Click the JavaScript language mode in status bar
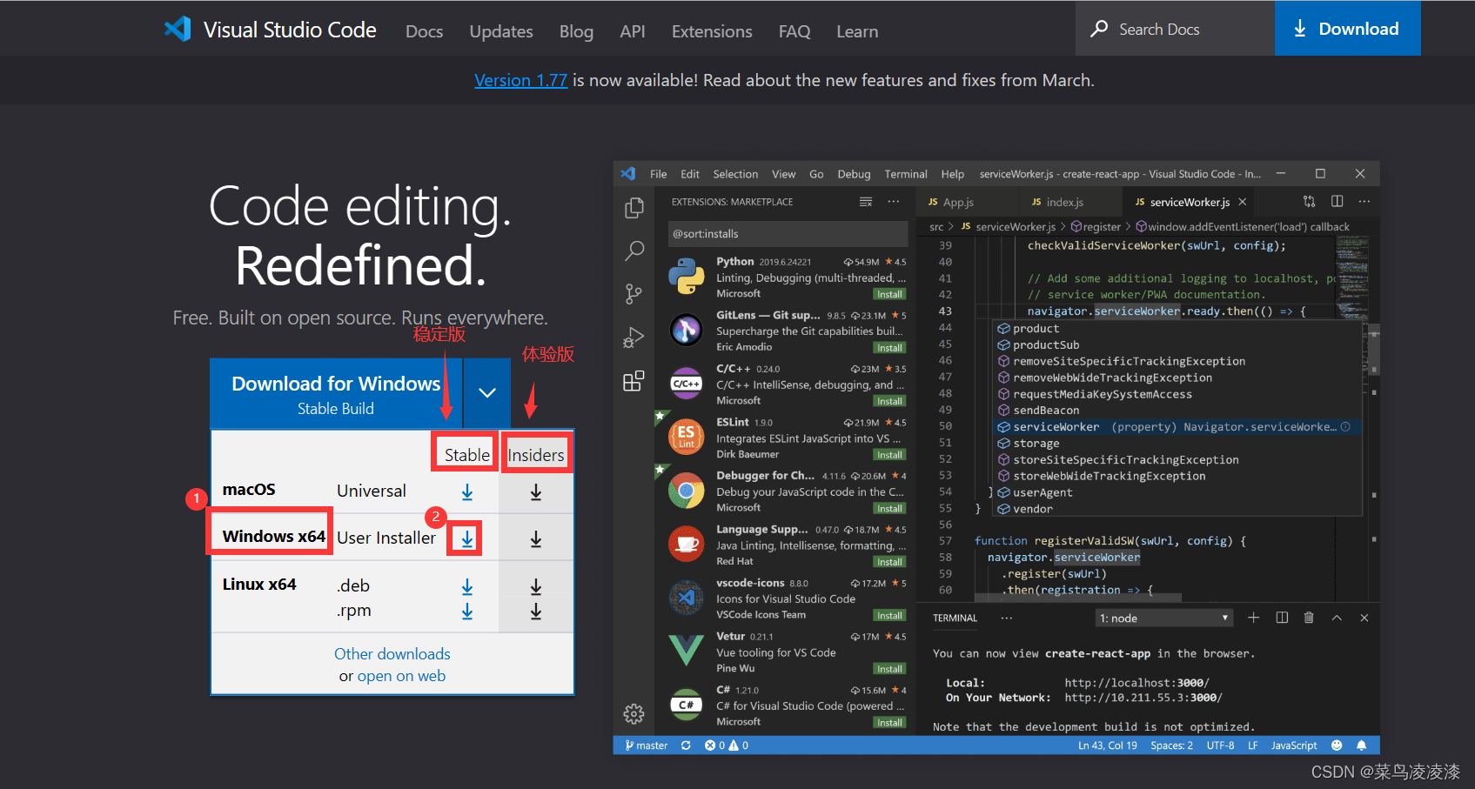Image resolution: width=1475 pixels, height=789 pixels. click(x=1294, y=746)
